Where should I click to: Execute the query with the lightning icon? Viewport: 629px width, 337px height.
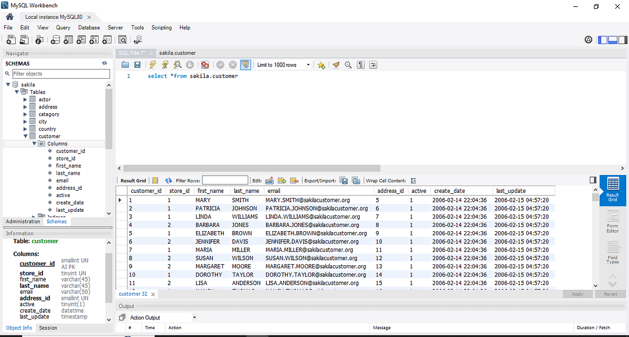click(x=153, y=65)
